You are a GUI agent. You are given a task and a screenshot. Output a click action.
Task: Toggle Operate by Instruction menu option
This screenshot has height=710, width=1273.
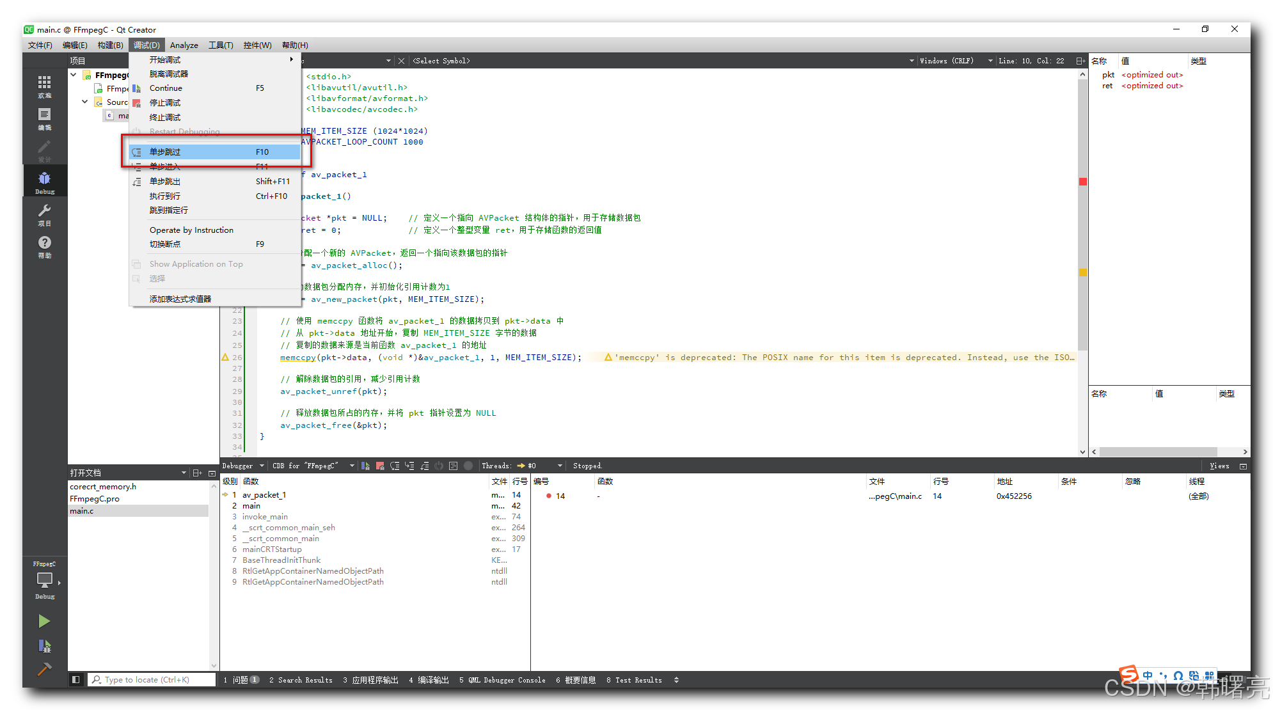[x=191, y=230]
